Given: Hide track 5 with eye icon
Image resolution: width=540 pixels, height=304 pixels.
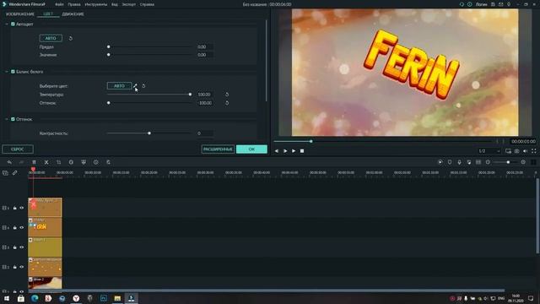Looking at the screenshot, I should click(22, 208).
